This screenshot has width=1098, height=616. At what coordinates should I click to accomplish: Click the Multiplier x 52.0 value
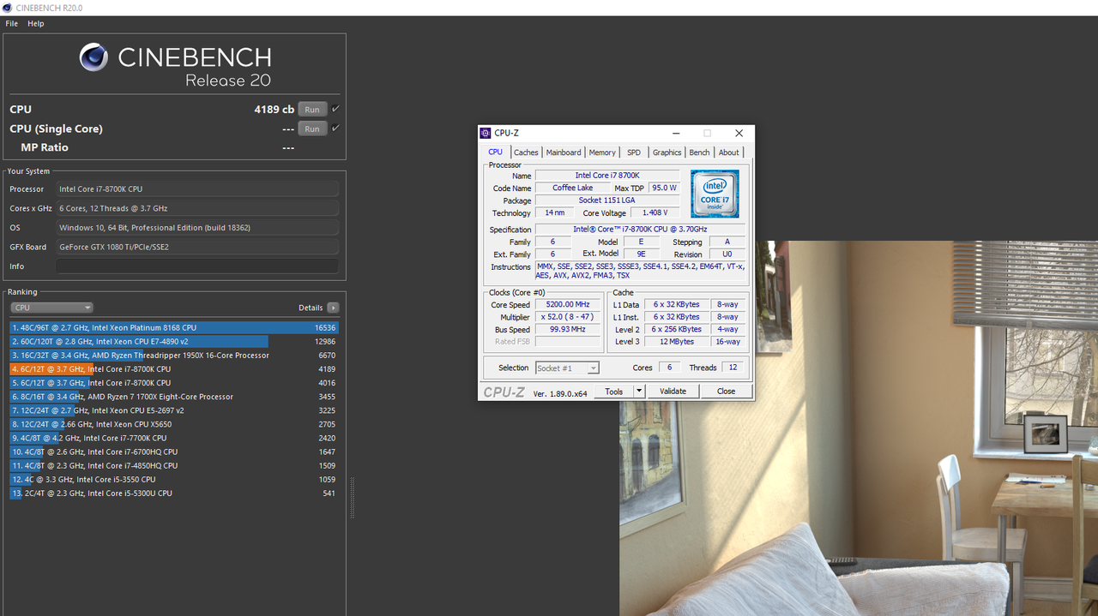point(569,317)
